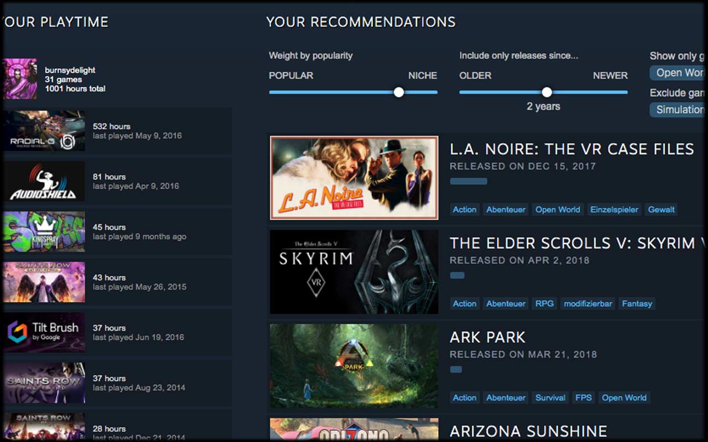Screen dimensions: 708x442
Task: Click the last played 9 months ago text
Action: [139, 236]
